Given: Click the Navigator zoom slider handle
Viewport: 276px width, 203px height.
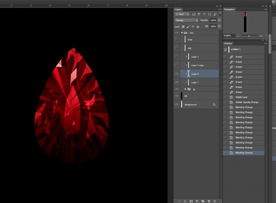Looking at the screenshot, I should (249, 35).
